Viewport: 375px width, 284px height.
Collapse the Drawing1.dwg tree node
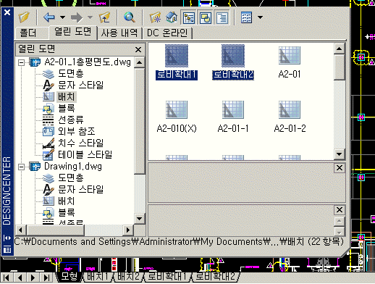coord(22,167)
